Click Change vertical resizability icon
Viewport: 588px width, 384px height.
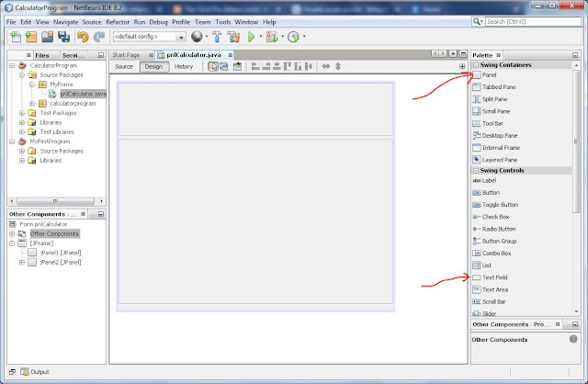338,66
